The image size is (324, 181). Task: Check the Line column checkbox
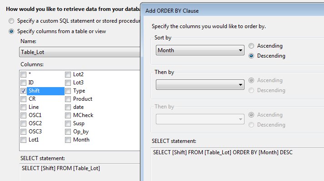(x=23, y=108)
